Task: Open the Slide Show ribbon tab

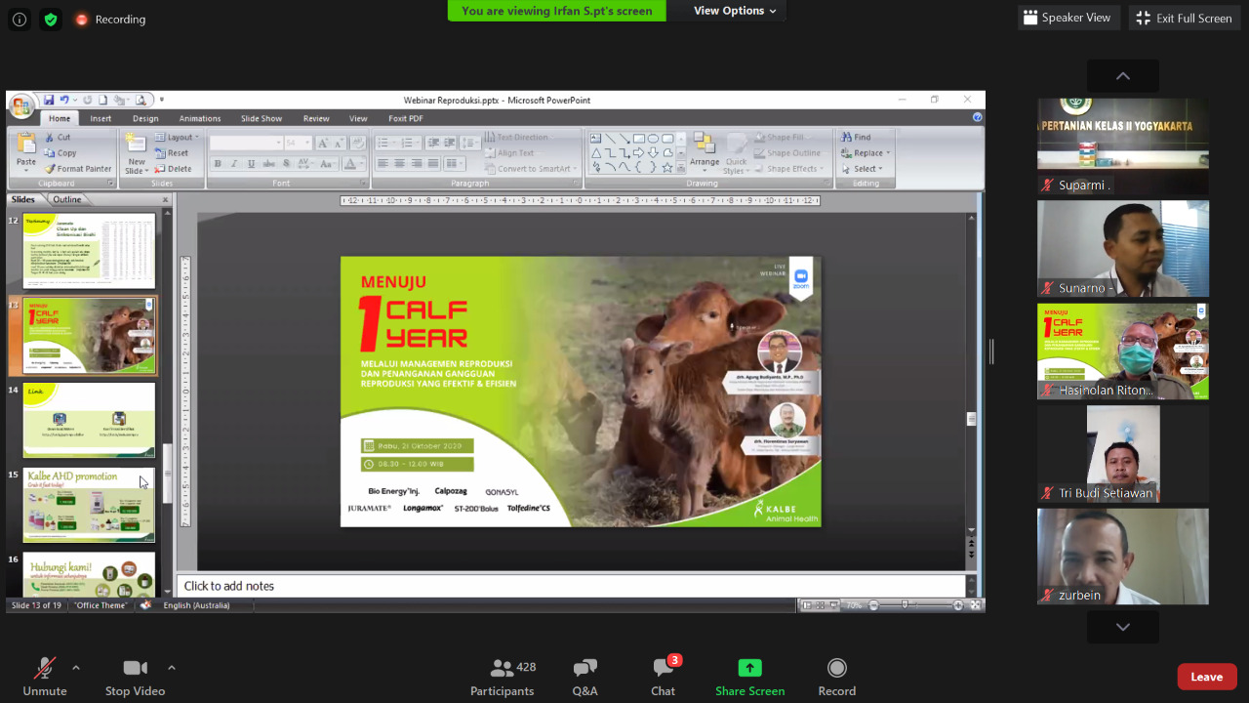Action: (x=262, y=119)
